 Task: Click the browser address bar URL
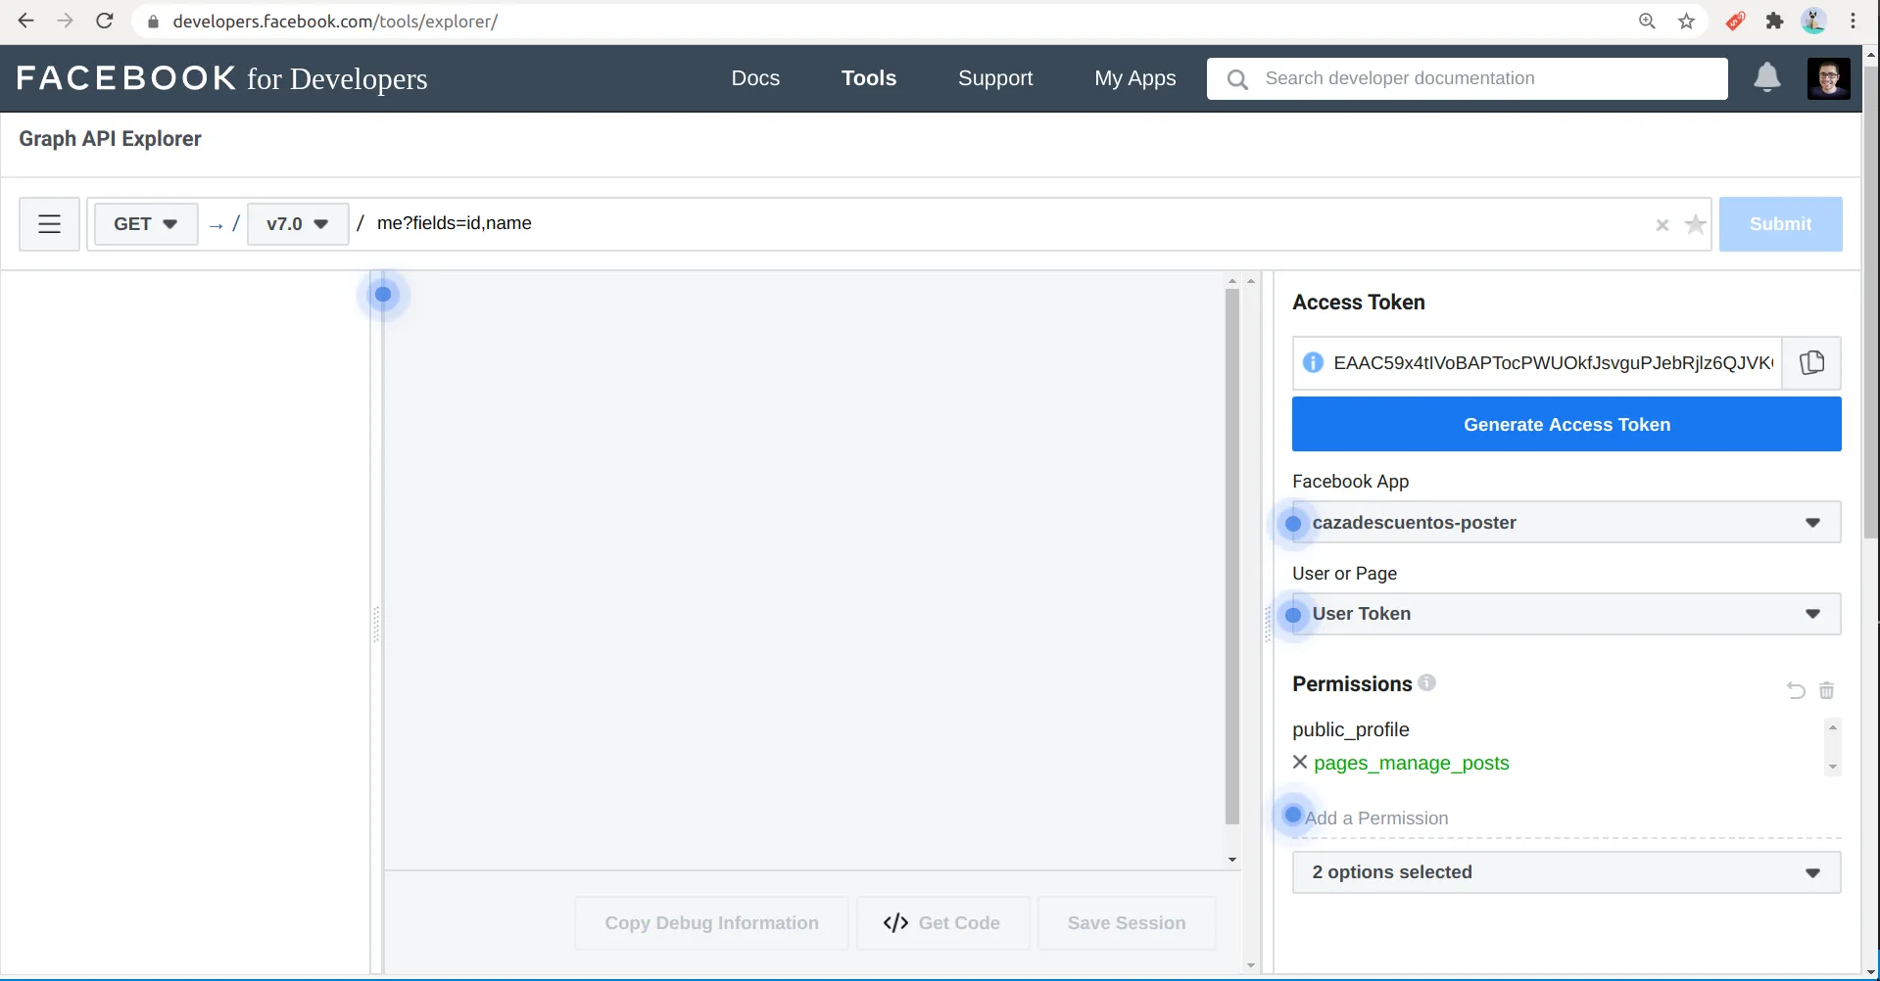335,22
